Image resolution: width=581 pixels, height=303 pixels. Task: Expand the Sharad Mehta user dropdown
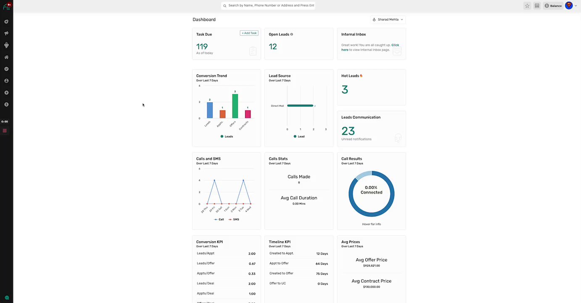(388, 19)
